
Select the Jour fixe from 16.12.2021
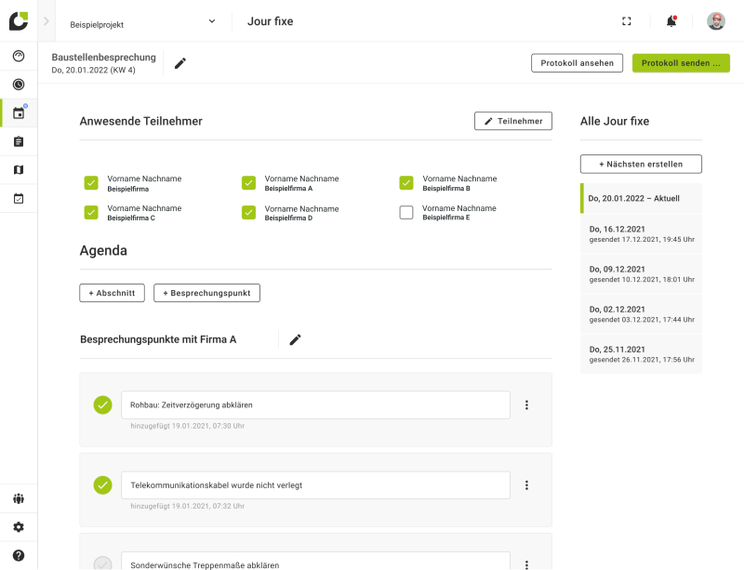641,233
